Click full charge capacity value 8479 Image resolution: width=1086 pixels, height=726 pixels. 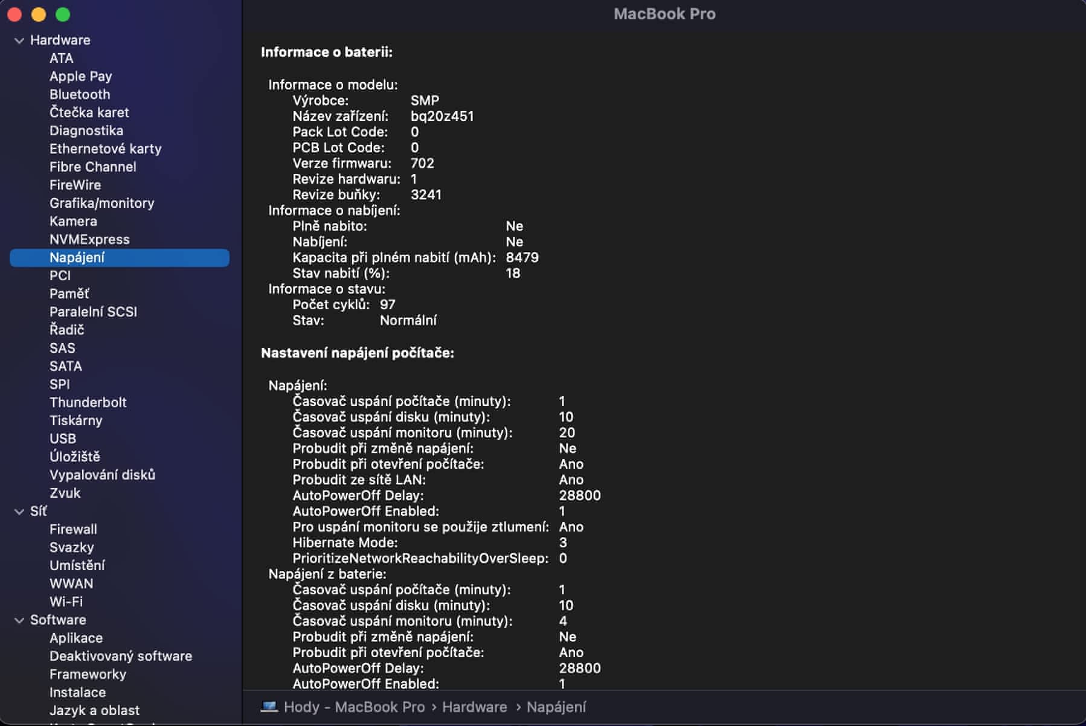coord(522,257)
